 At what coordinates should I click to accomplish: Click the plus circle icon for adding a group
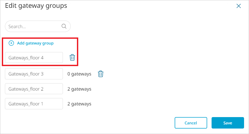11,43
